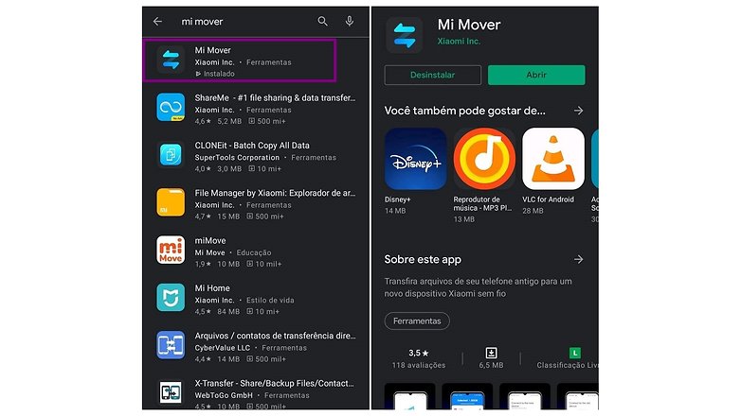Tap the '3,5★' rating value
The image size is (741, 416).
[418, 353]
